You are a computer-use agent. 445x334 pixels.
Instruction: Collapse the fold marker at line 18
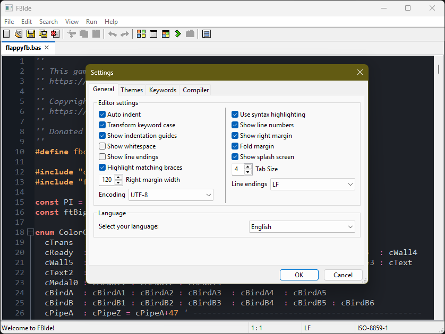[x=30, y=232]
